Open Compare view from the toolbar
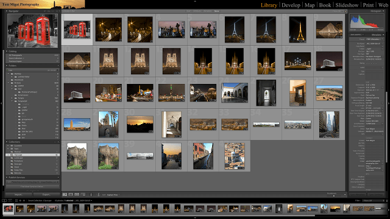Screen dimensions: 390x219 [x=77, y=195]
